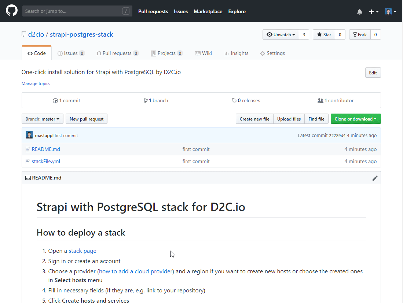Click the New pull request button
Viewport: 403px width, 303px height.
(87, 119)
